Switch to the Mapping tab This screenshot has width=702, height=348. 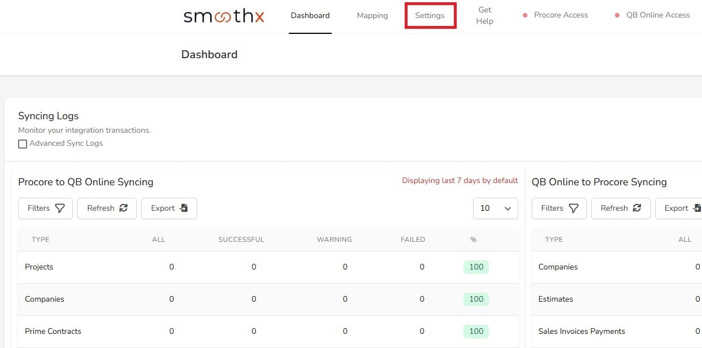click(372, 15)
